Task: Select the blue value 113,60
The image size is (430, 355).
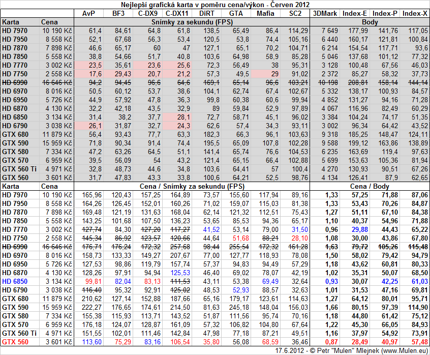Action: pos(92,342)
